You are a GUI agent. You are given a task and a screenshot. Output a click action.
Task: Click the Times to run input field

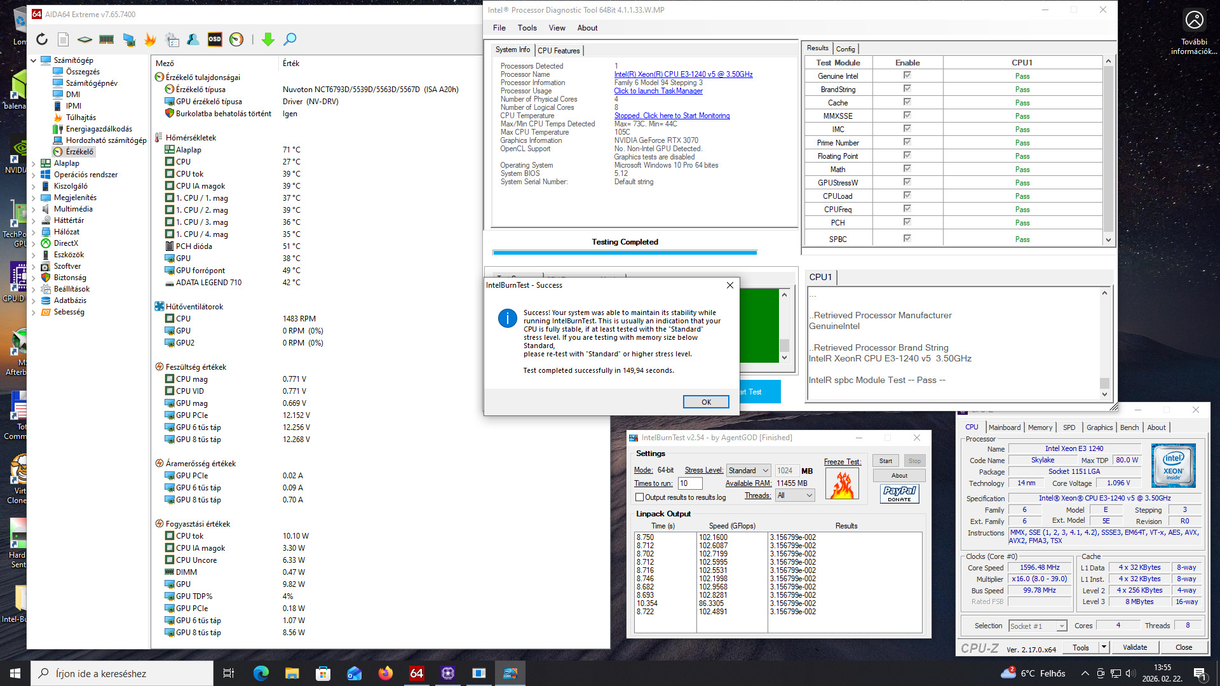(689, 483)
